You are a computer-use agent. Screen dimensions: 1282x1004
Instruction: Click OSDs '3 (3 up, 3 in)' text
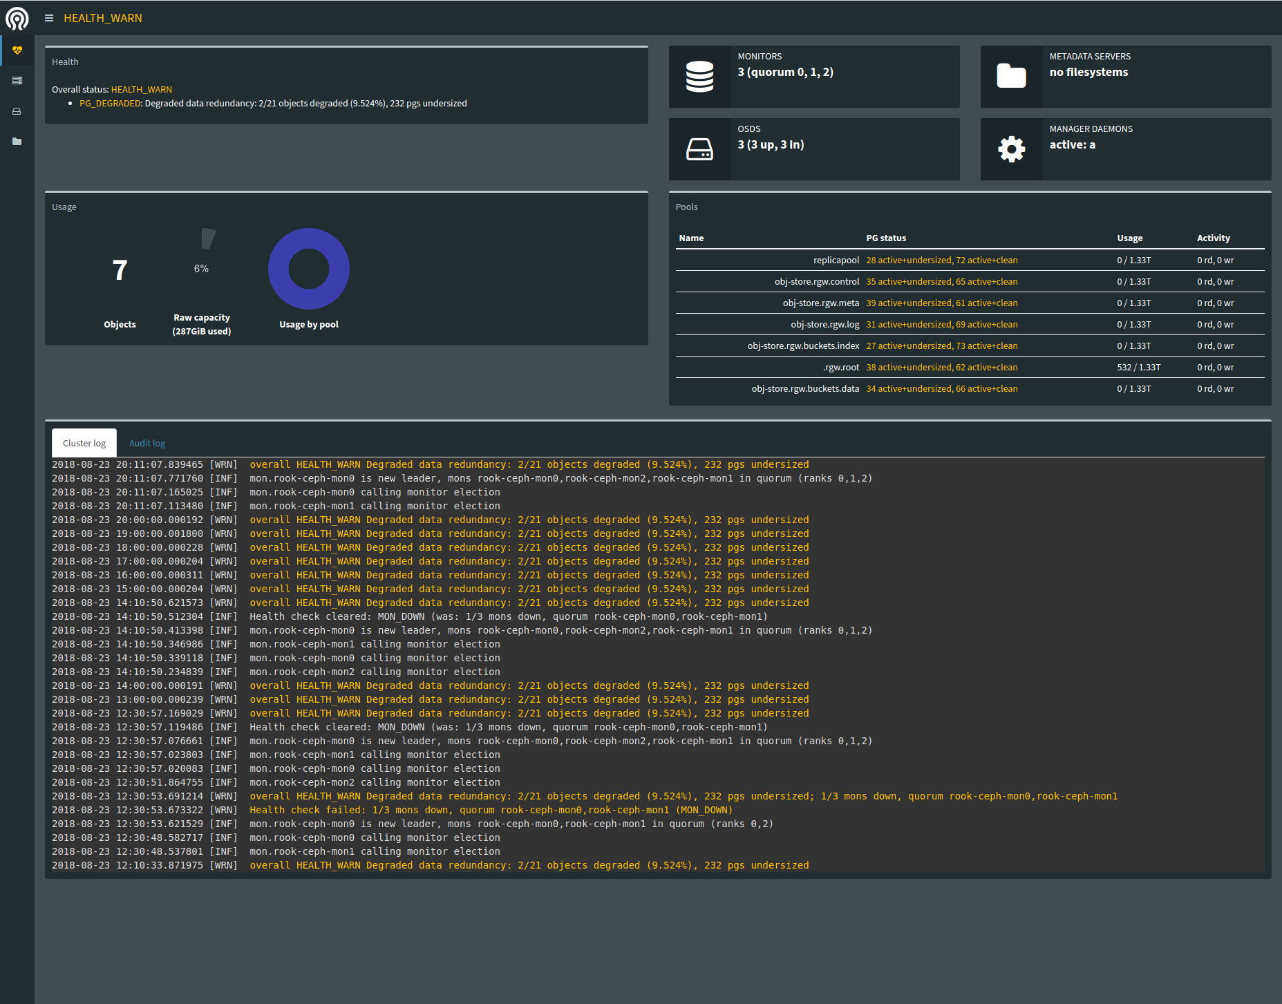coord(771,144)
